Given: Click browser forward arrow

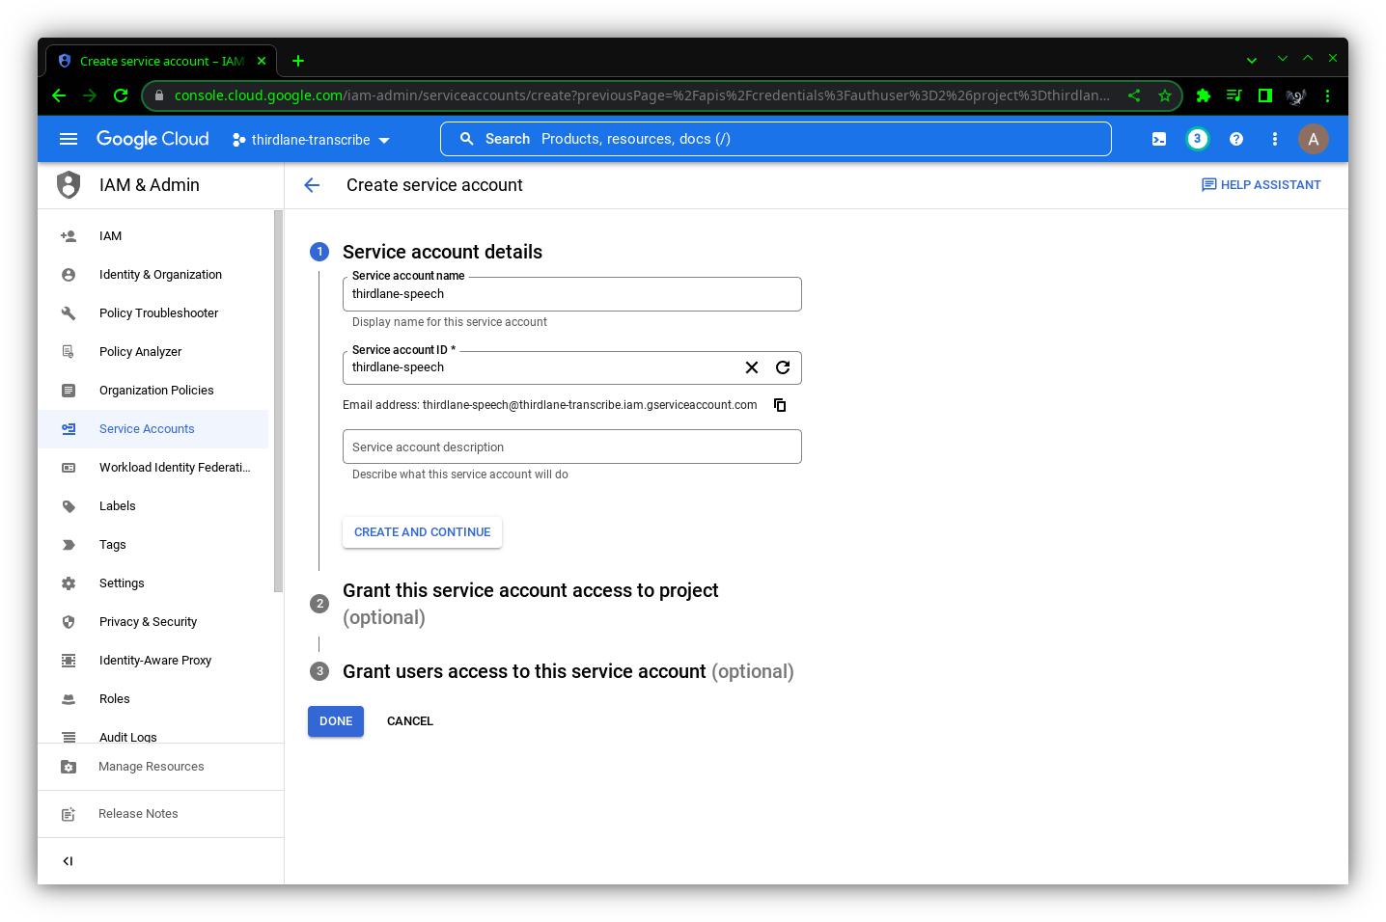Looking at the screenshot, I should tap(90, 95).
